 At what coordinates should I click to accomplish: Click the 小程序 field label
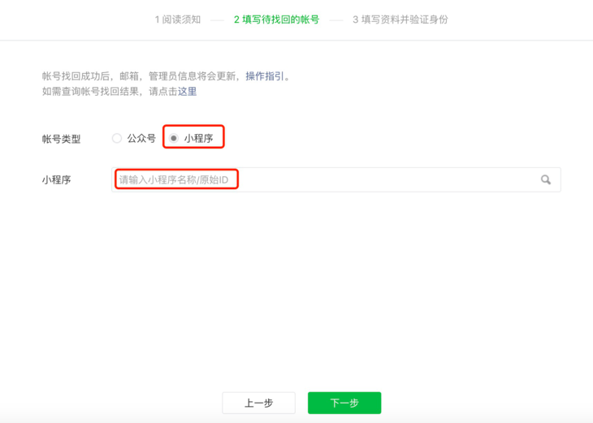click(x=56, y=179)
